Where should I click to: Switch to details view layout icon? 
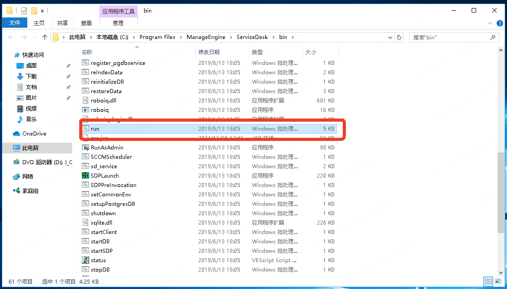[489, 281]
